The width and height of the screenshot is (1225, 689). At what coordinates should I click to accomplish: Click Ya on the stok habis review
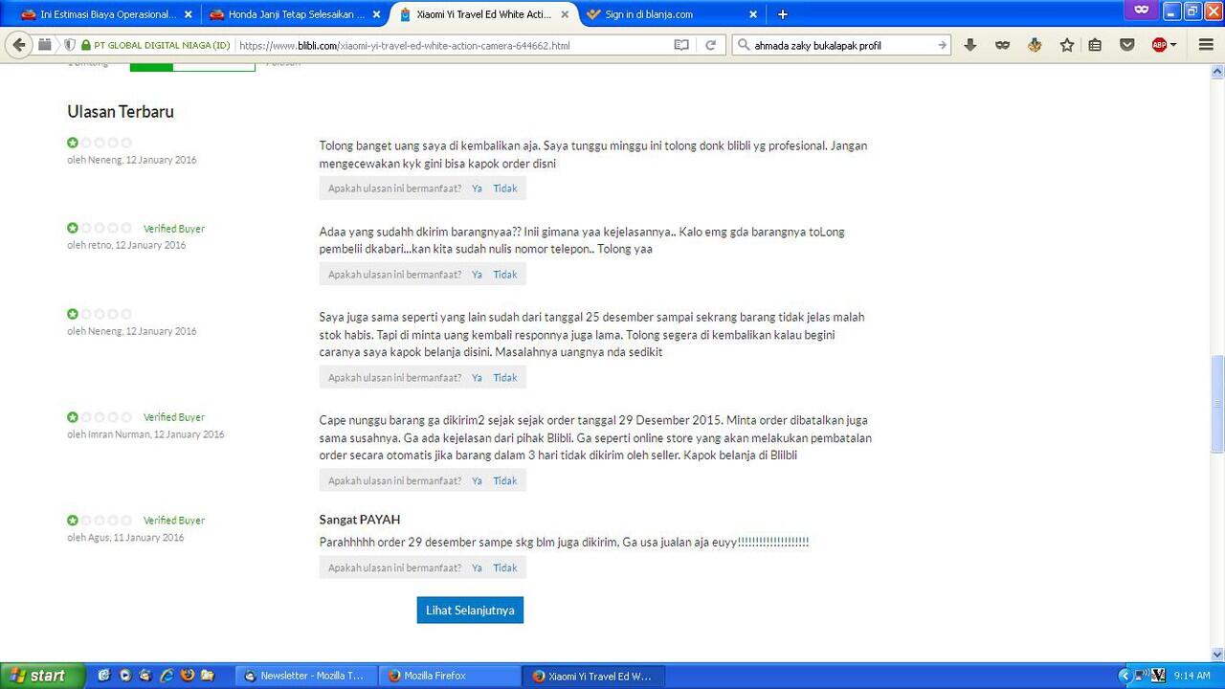click(x=477, y=378)
